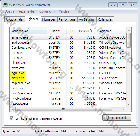Viewport: 140px width, 136px height.
Task: Click the horizontal scrollbar left arrow
Action: point(13,109)
